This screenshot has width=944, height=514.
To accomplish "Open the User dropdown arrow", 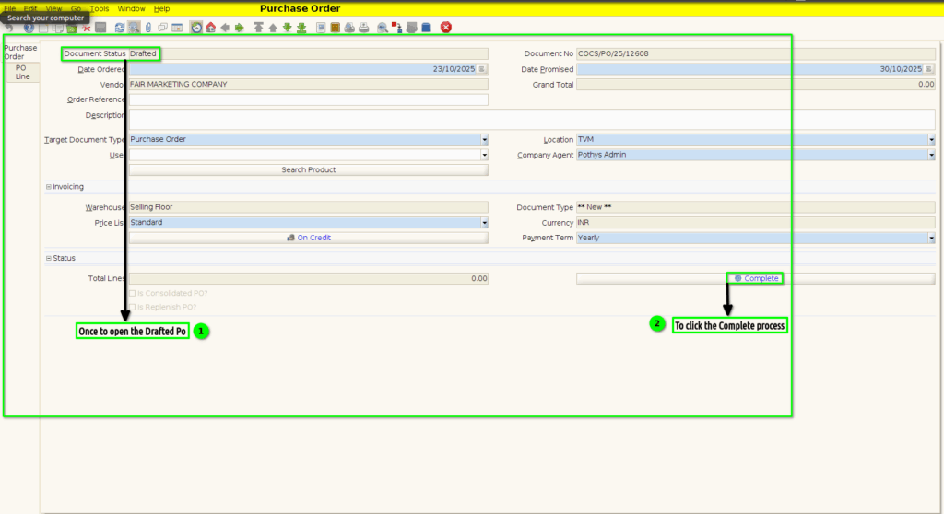I will (484, 156).
